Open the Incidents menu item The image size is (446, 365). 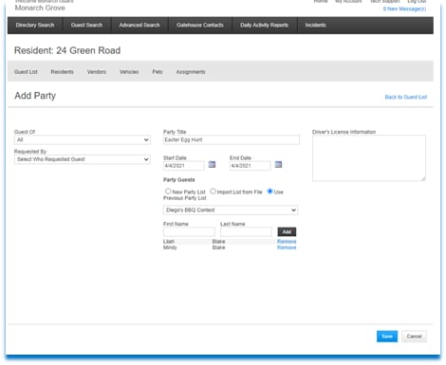click(x=315, y=25)
